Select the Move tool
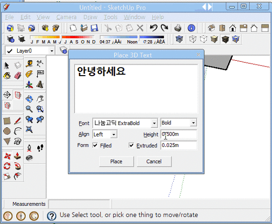Viewport: 272px width, 224px height. [x=7, y=156]
